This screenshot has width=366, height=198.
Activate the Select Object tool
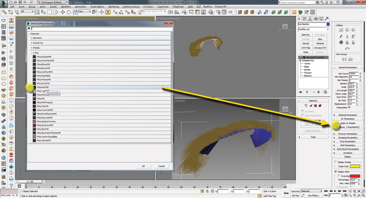tap(37, 12)
